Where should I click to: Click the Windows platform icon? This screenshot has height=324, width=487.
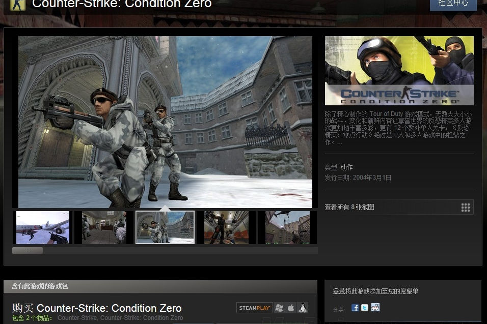(279, 308)
